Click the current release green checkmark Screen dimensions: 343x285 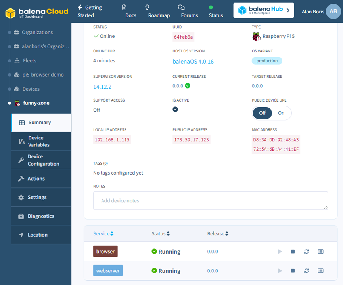pyautogui.click(x=188, y=86)
